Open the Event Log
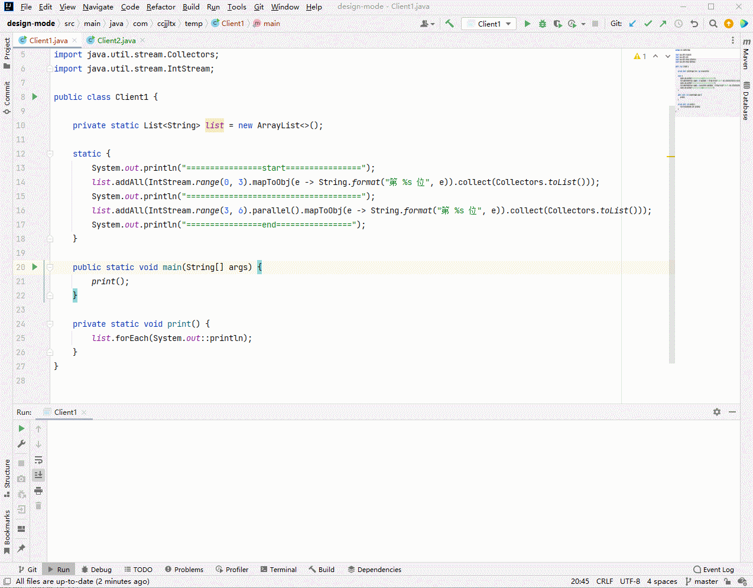Screen dimensions: 753x588 pos(713,570)
